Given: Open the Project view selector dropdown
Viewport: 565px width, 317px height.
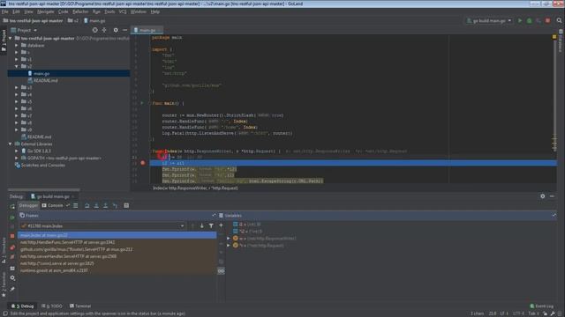Looking at the screenshot, I should pyautogui.click(x=24, y=30).
